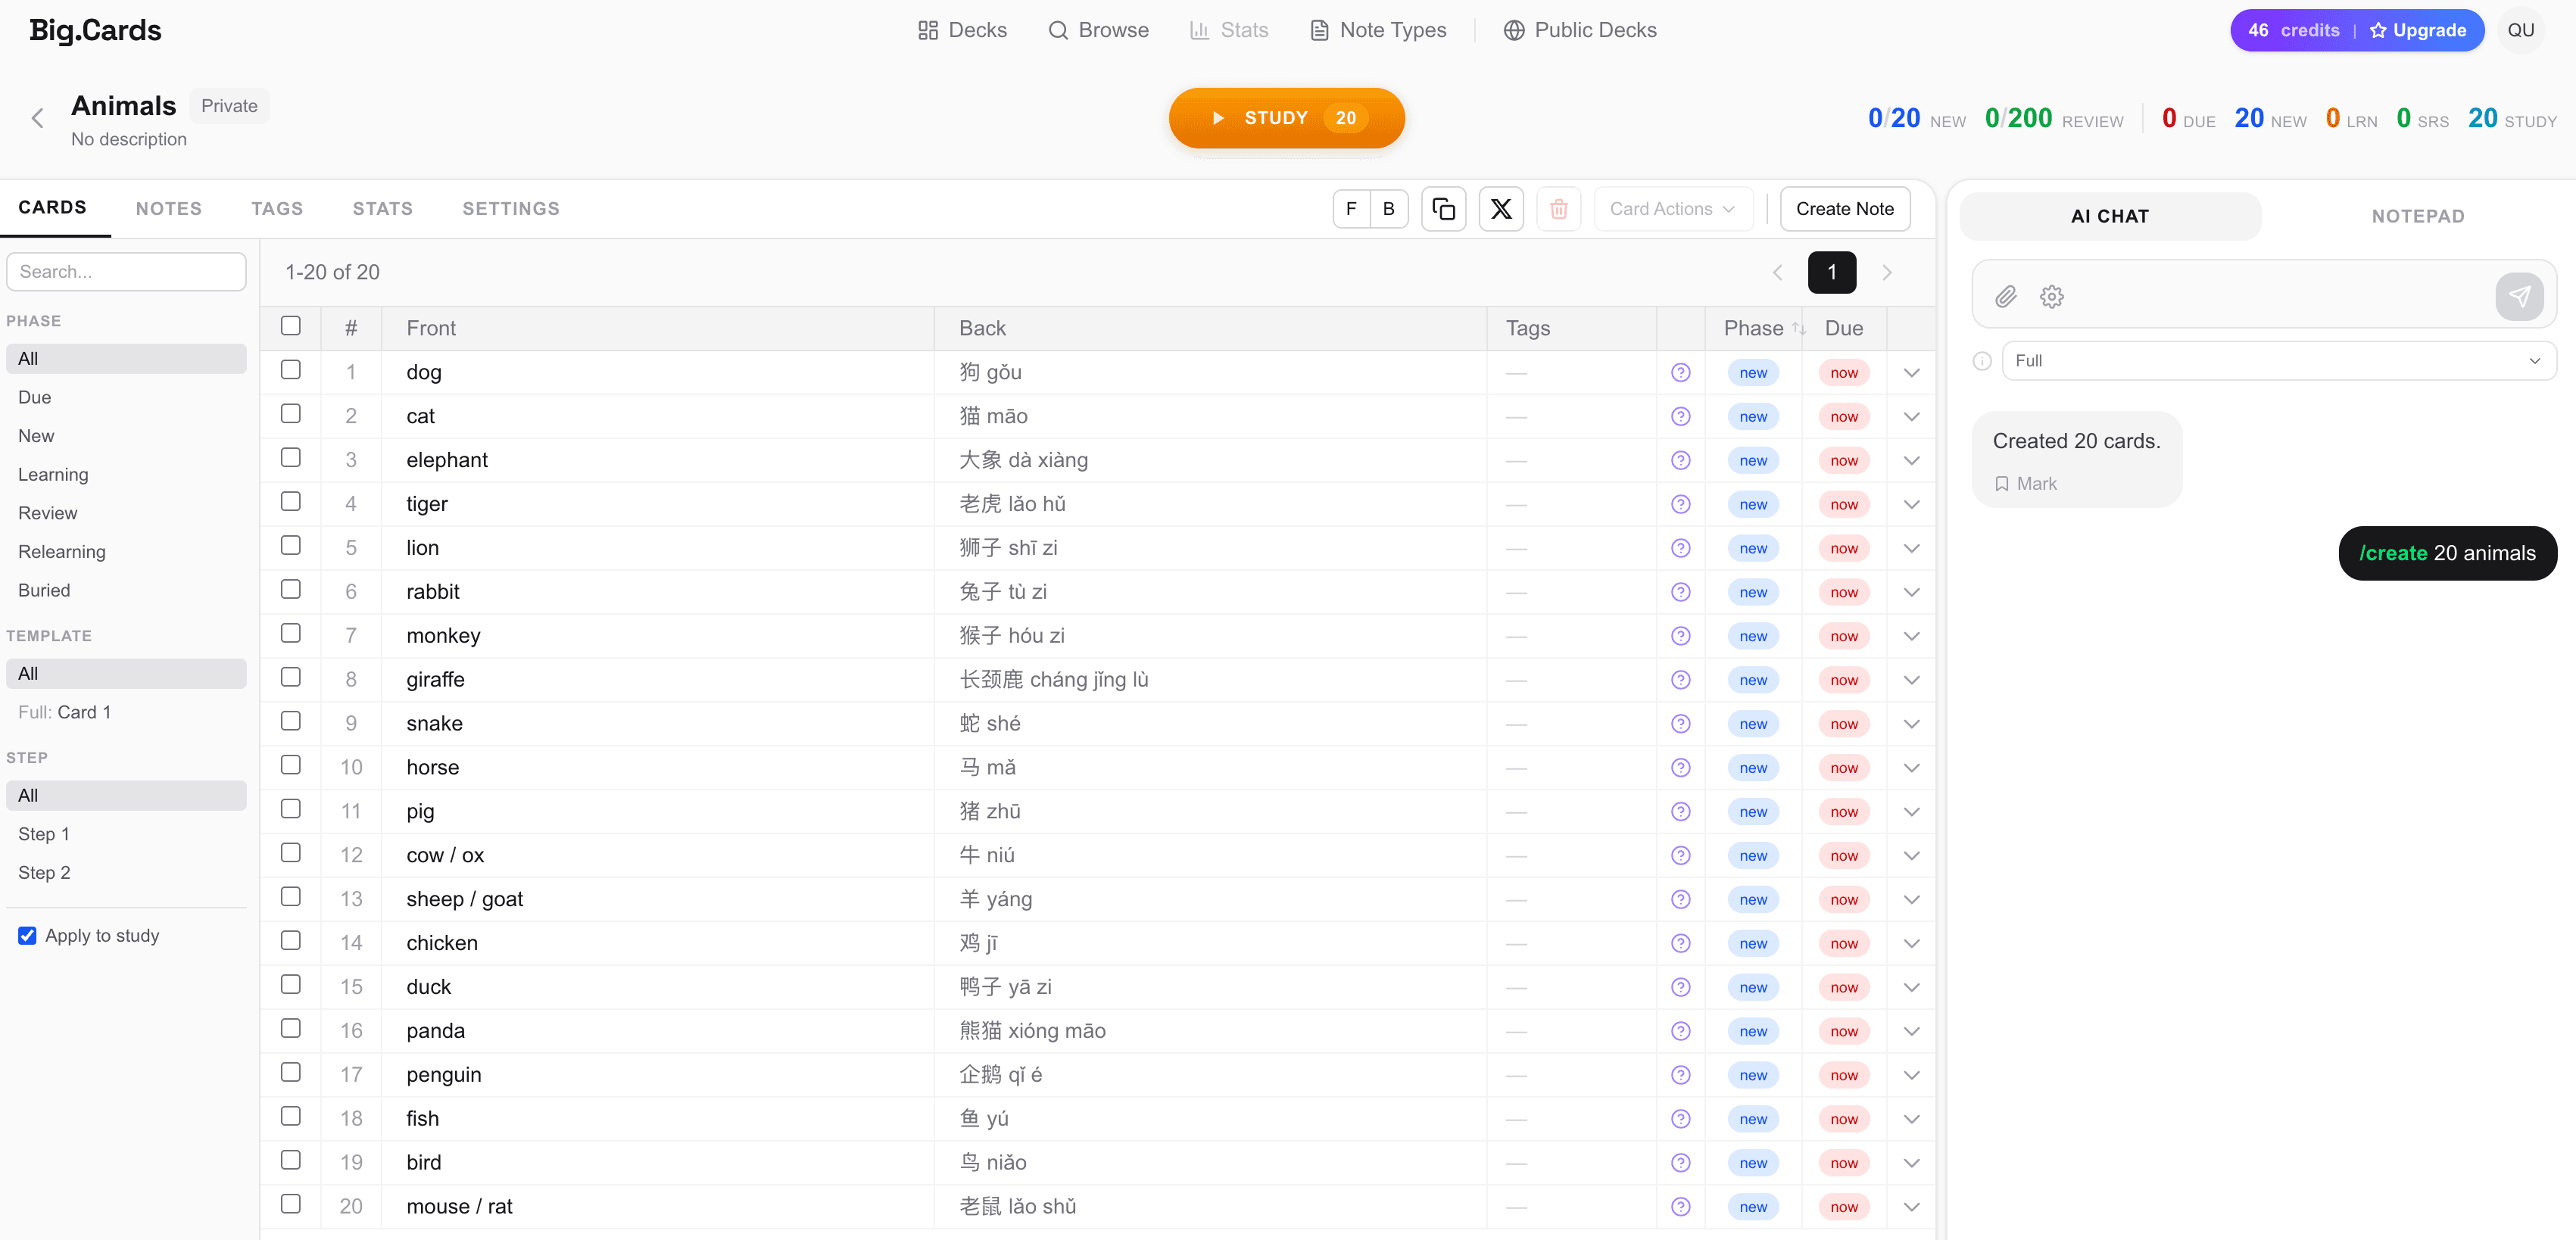The height and width of the screenshot is (1240, 2576).
Task: Open the Full note type dropdown
Action: 2277,361
